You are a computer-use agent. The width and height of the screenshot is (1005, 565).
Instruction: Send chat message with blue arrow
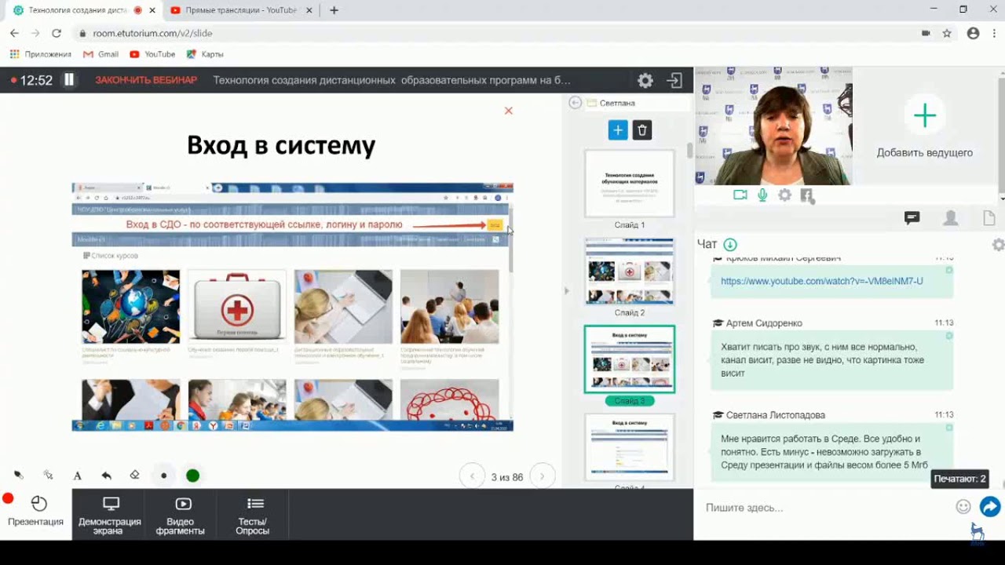[990, 507]
